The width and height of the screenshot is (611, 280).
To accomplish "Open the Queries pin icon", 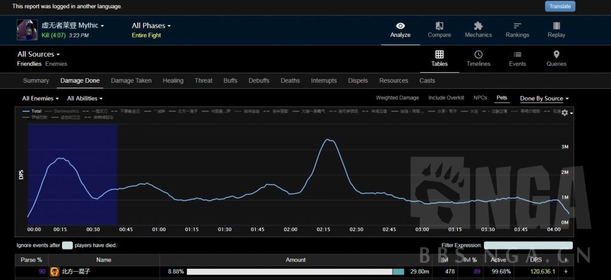I will point(556,55).
